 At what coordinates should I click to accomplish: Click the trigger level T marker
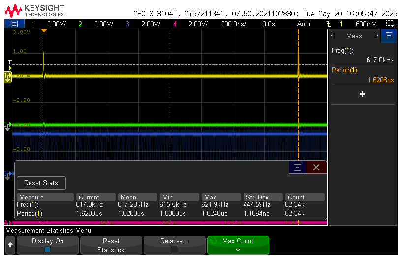10,65
